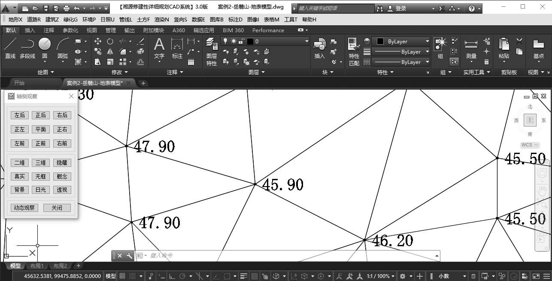Open annotation scale 1:1 / 100% dropdown

coord(381,276)
